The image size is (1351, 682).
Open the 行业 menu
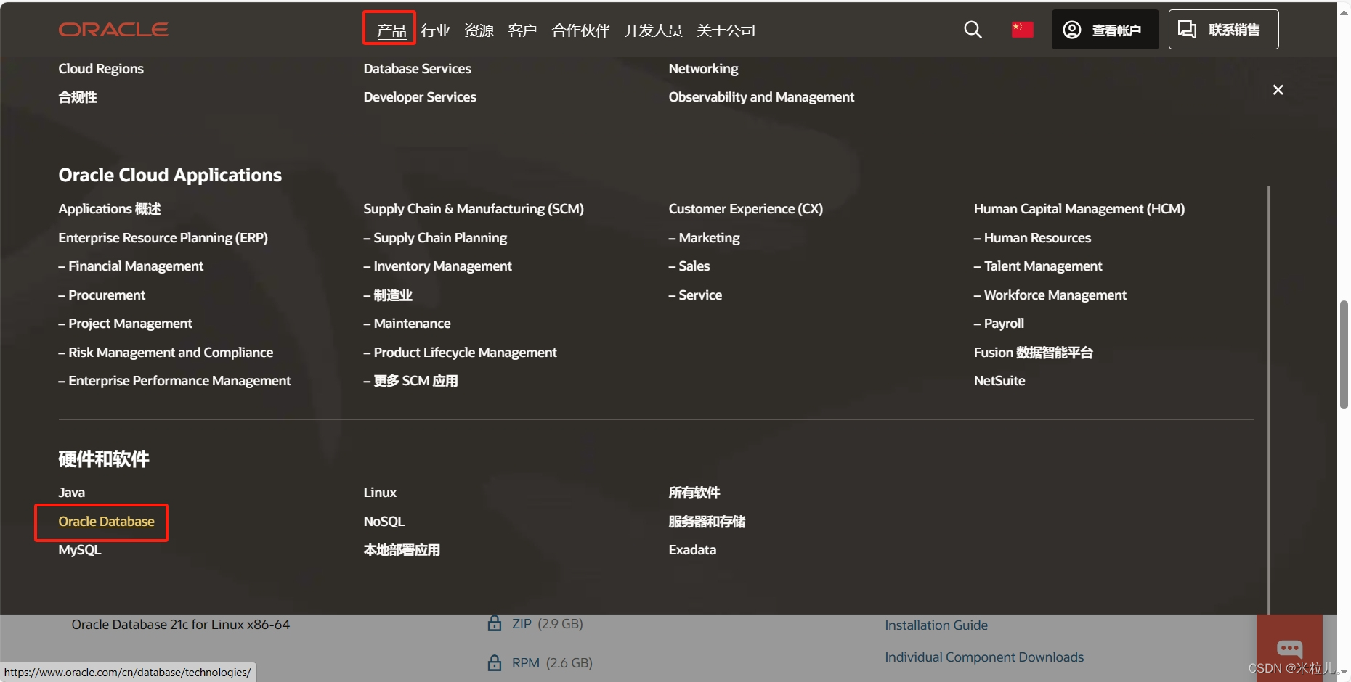[435, 30]
